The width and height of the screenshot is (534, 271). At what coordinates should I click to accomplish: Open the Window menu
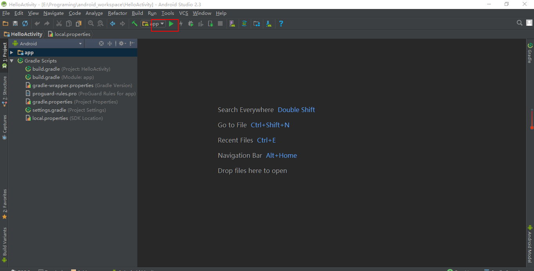[x=202, y=13]
